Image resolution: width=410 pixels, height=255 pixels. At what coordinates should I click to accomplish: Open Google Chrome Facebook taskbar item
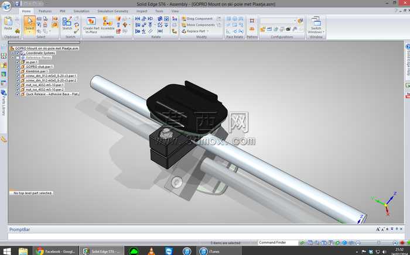point(56,251)
